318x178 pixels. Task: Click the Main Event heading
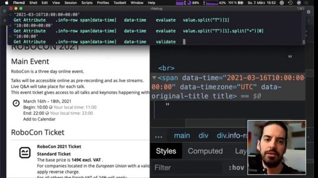click(30, 61)
